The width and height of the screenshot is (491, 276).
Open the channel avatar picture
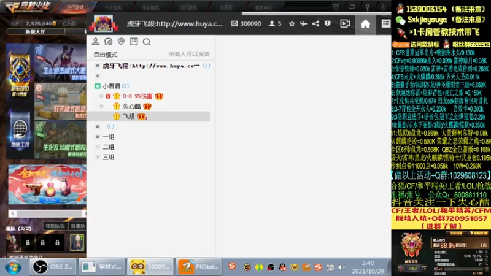pyautogui.click(x=103, y=23)
